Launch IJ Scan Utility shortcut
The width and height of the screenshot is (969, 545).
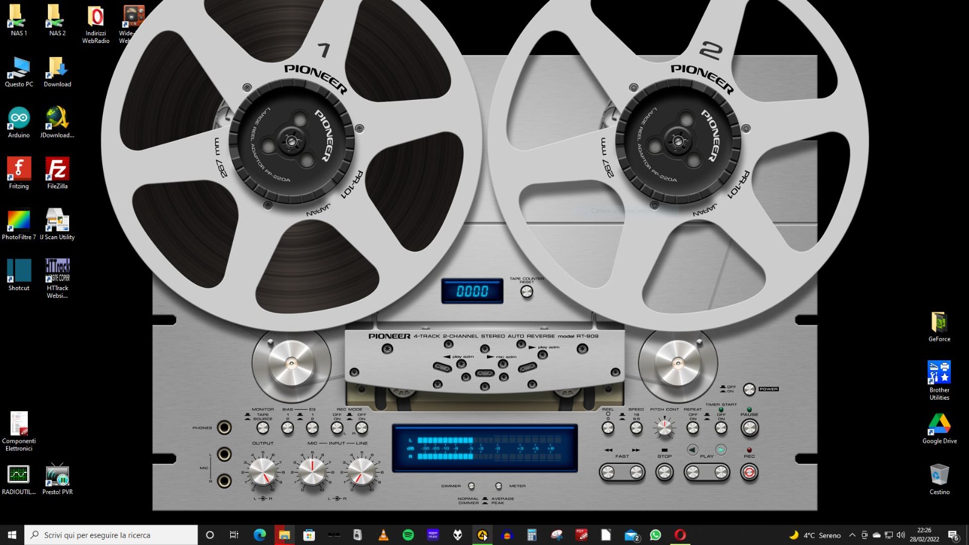[x=58, y=224]
